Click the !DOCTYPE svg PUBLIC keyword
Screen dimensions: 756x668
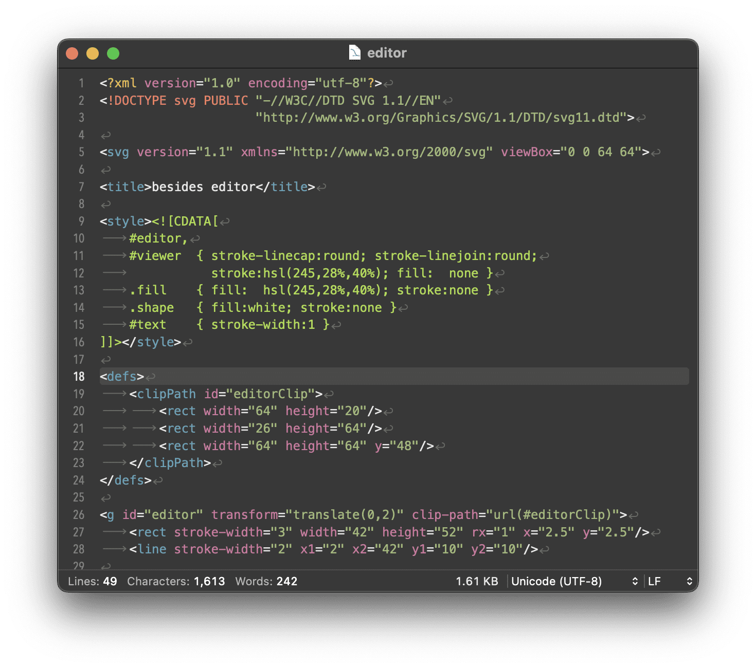tap(177, 101)
